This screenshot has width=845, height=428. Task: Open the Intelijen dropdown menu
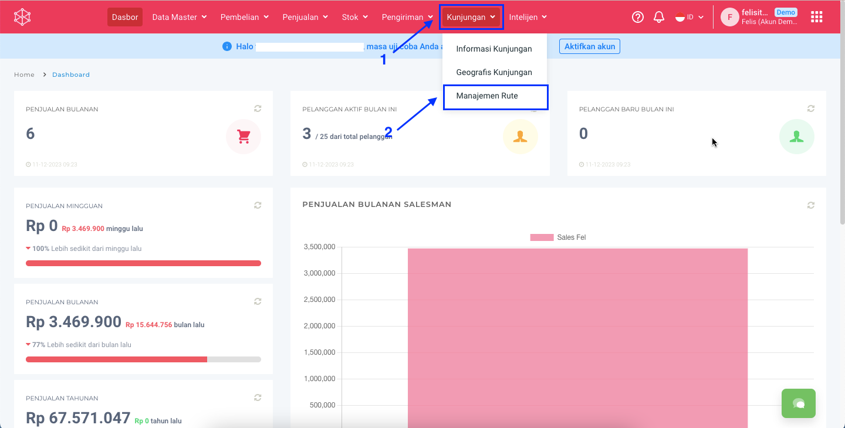pos(528,17)
